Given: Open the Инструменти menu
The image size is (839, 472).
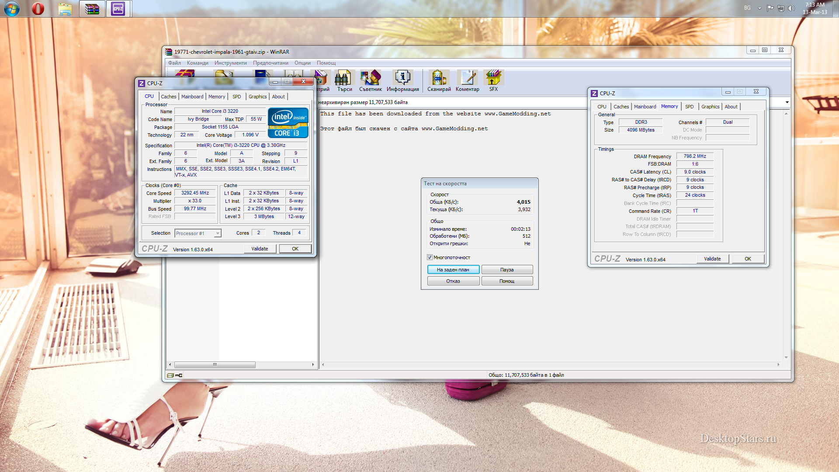Looking at the screenshot, I should pos(230,63).
